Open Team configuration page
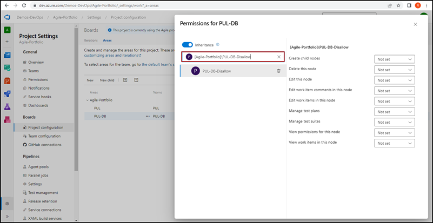Viewport: 433px width, 223px height. click(44, 136)
